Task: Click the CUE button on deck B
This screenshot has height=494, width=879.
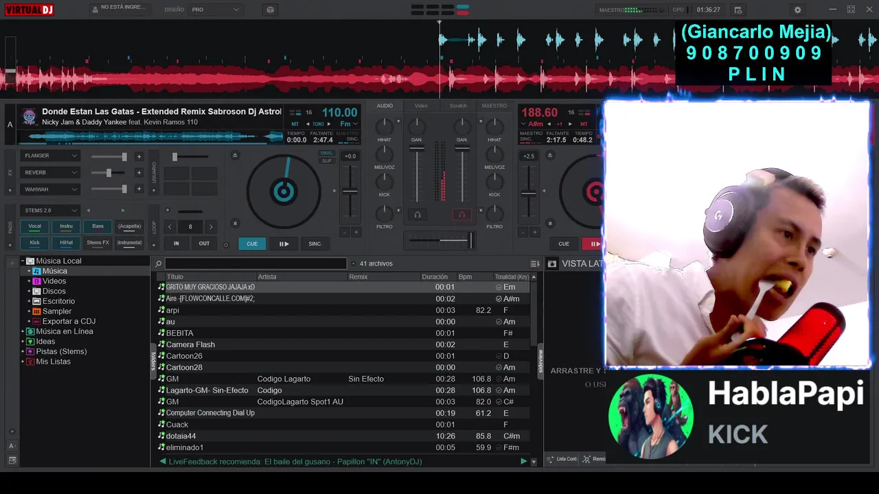Action: (x=564, y=244)
